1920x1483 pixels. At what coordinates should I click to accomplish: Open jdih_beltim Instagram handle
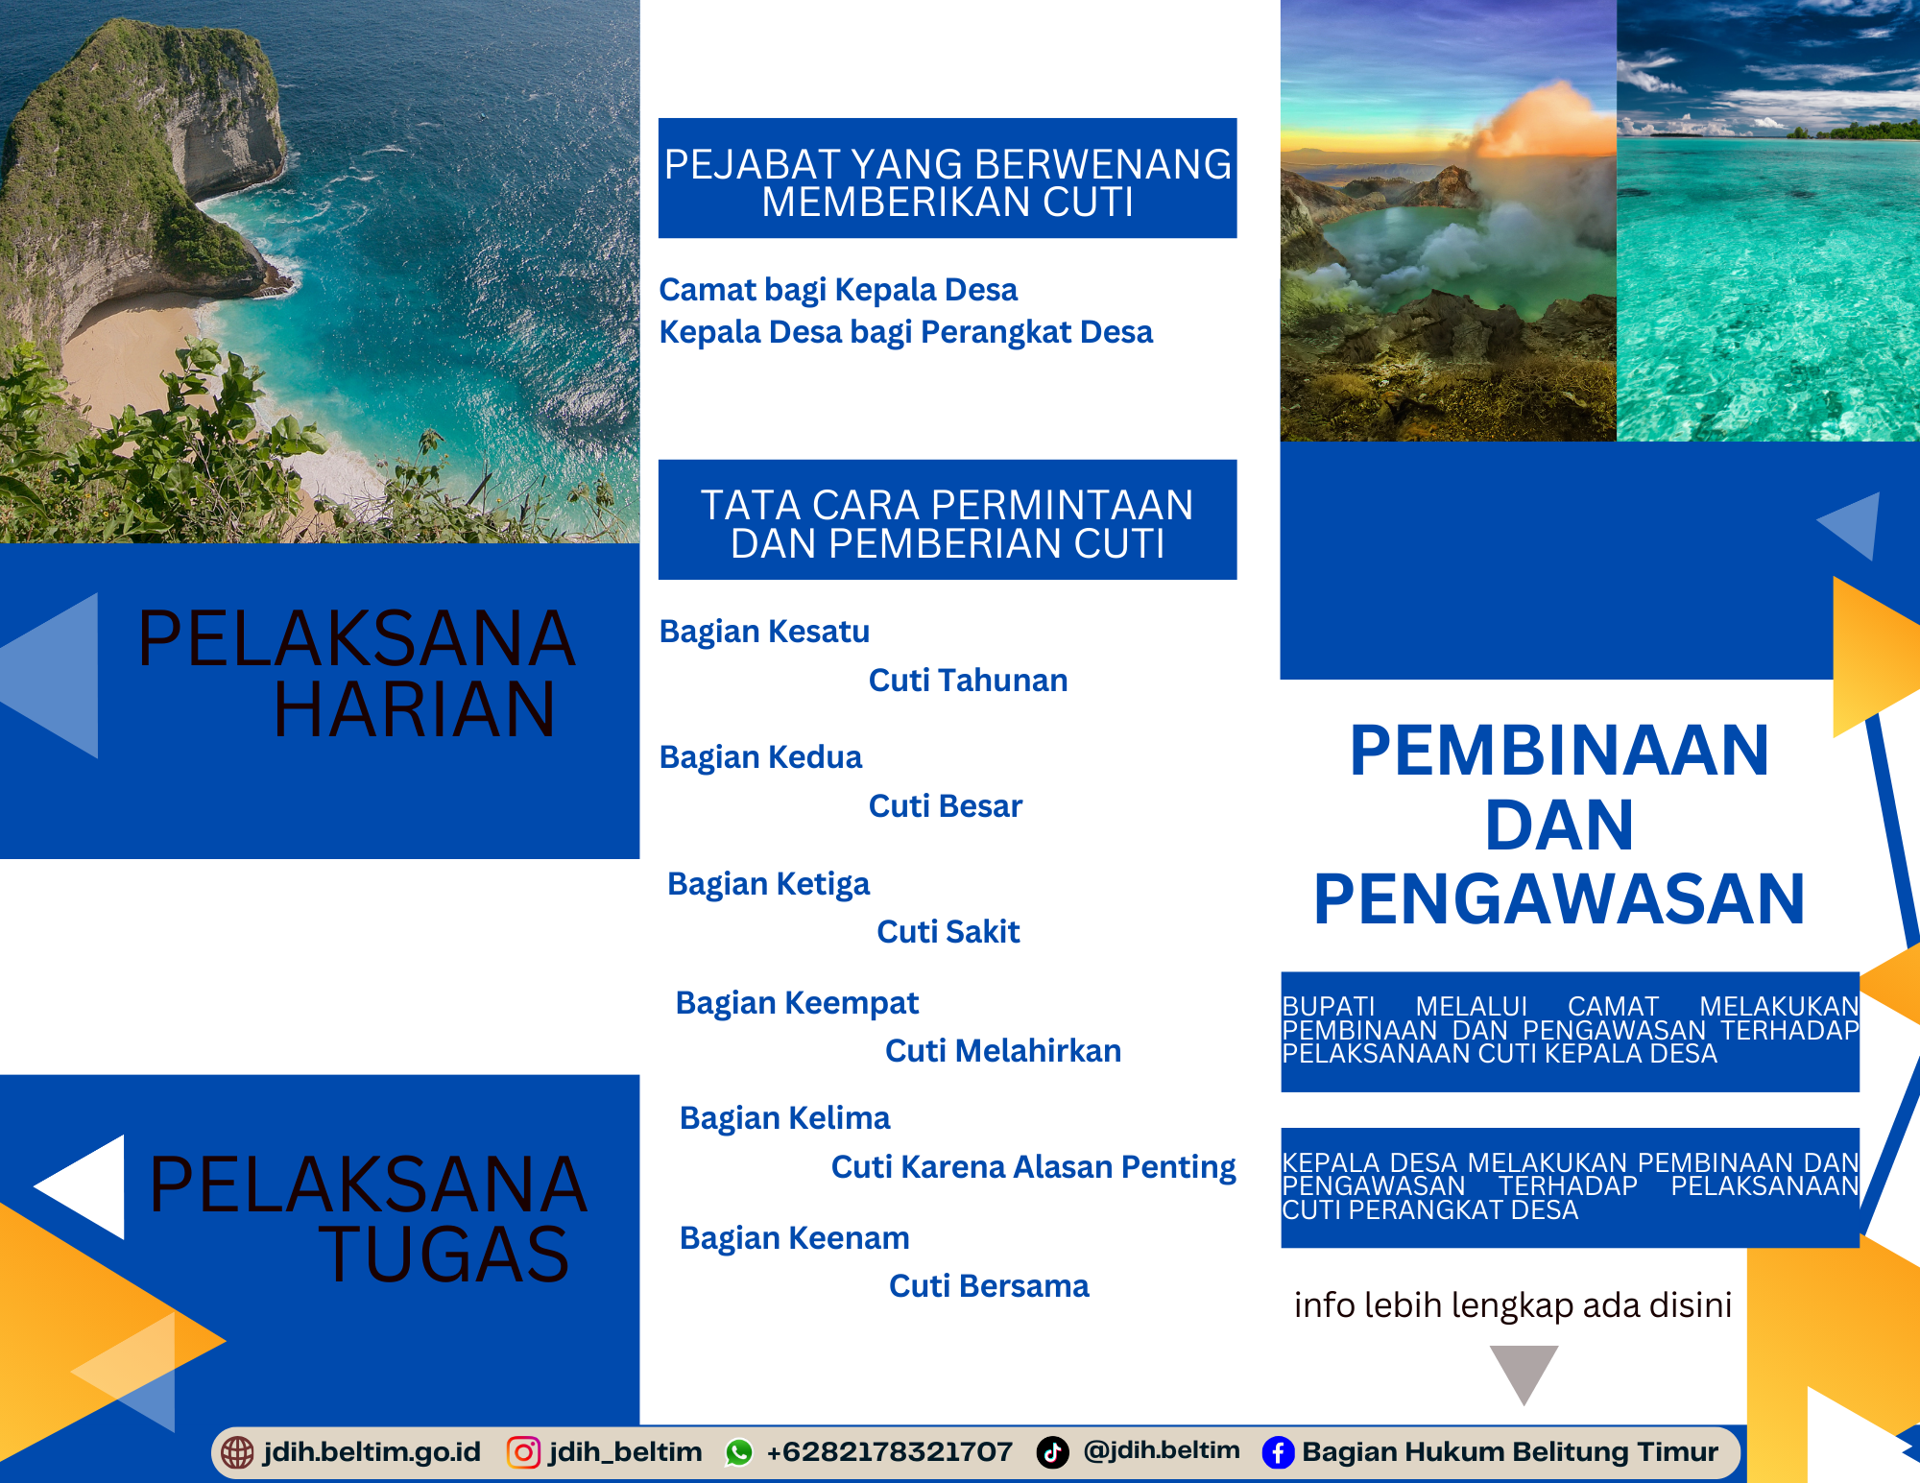(625, 1451)
